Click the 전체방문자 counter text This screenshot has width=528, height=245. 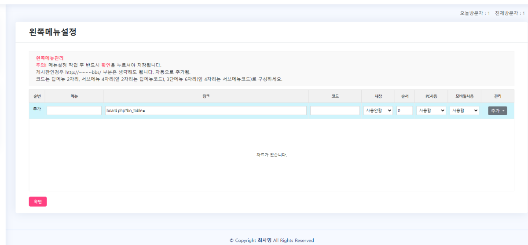510,13
